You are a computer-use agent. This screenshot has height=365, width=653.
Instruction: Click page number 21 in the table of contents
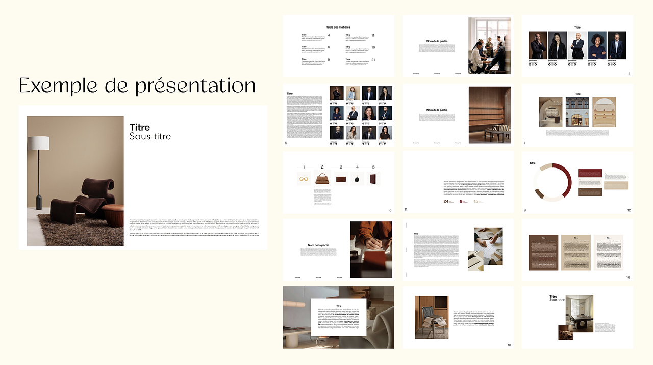(373, 60)
